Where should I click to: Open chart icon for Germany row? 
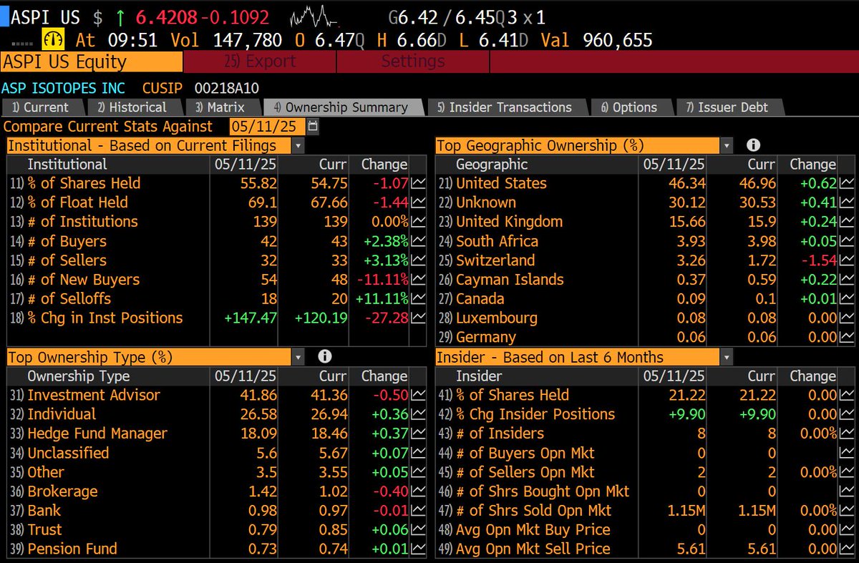847,338
